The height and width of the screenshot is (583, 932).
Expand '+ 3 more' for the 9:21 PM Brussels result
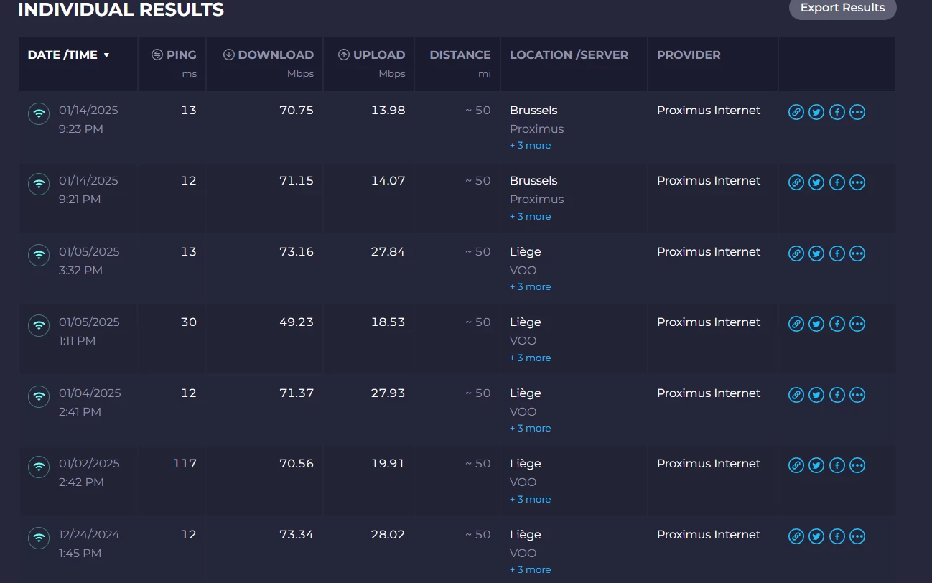tap(531, 216)
